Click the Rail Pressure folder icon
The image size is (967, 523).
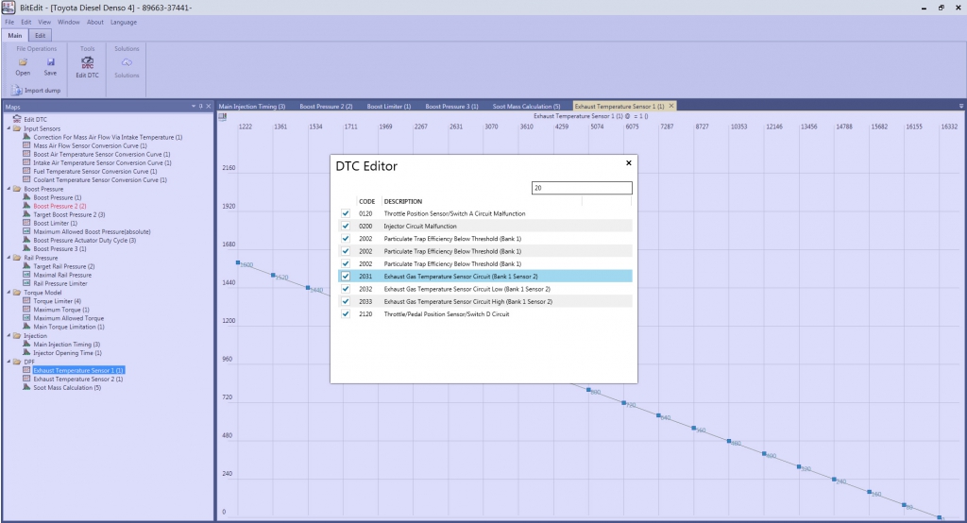point(17,258)
